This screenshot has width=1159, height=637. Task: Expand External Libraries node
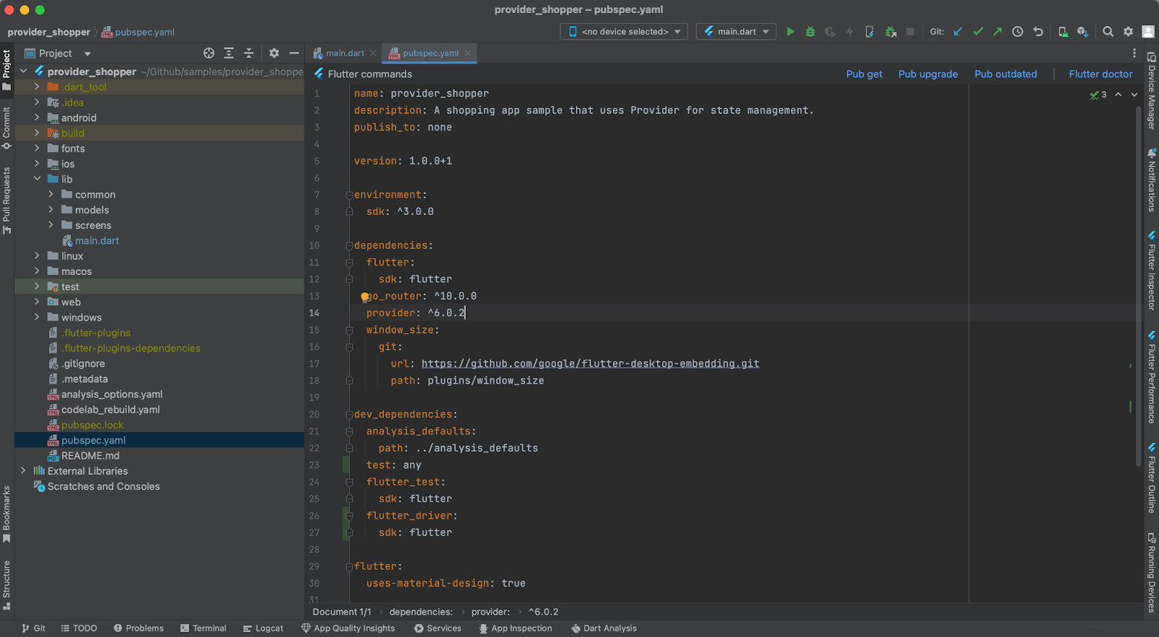tap(23, 471)
